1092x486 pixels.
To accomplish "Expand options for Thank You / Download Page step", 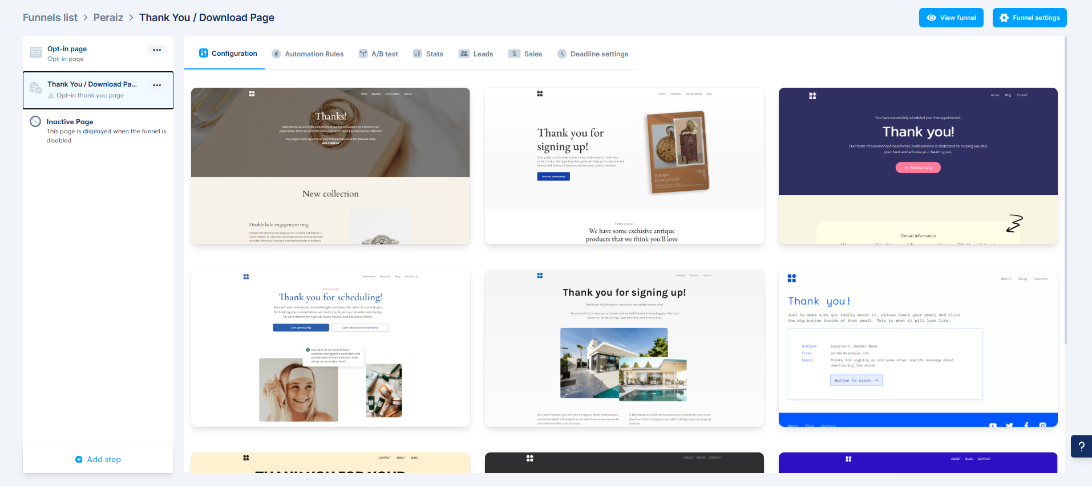I will click(157, 85).
